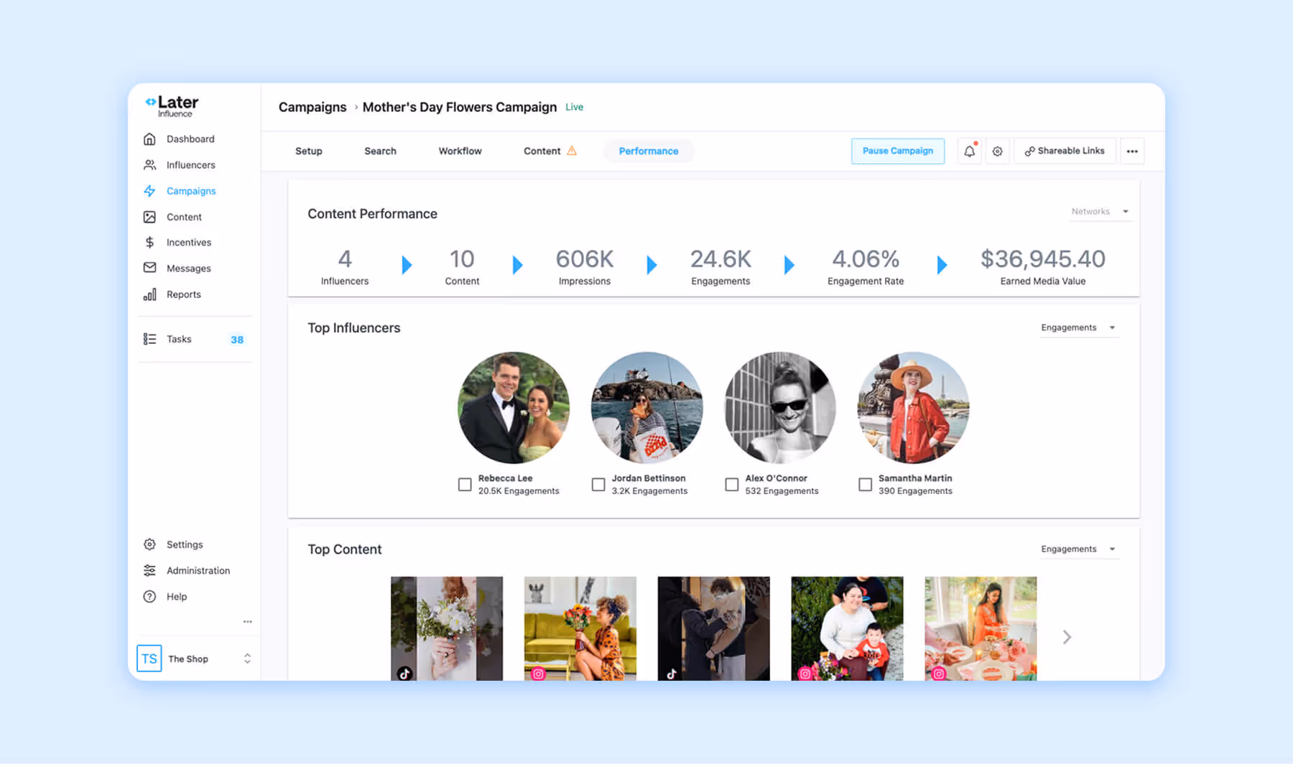This screenshot has width=1293, height=764.
Task: Open the Networks dropdown filter
Action: (x=1100, y=211)
